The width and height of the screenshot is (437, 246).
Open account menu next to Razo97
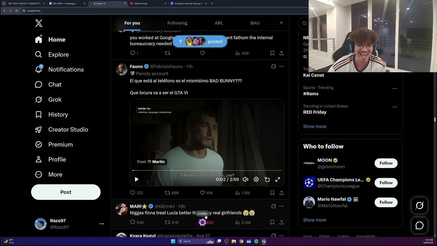(102, 224)
